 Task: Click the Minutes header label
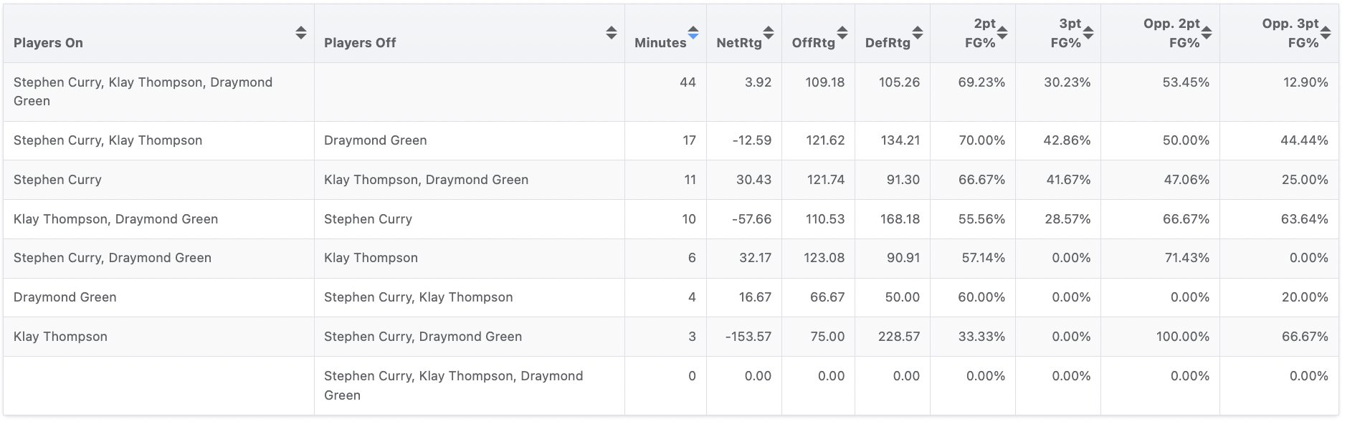tap(660, 43)
